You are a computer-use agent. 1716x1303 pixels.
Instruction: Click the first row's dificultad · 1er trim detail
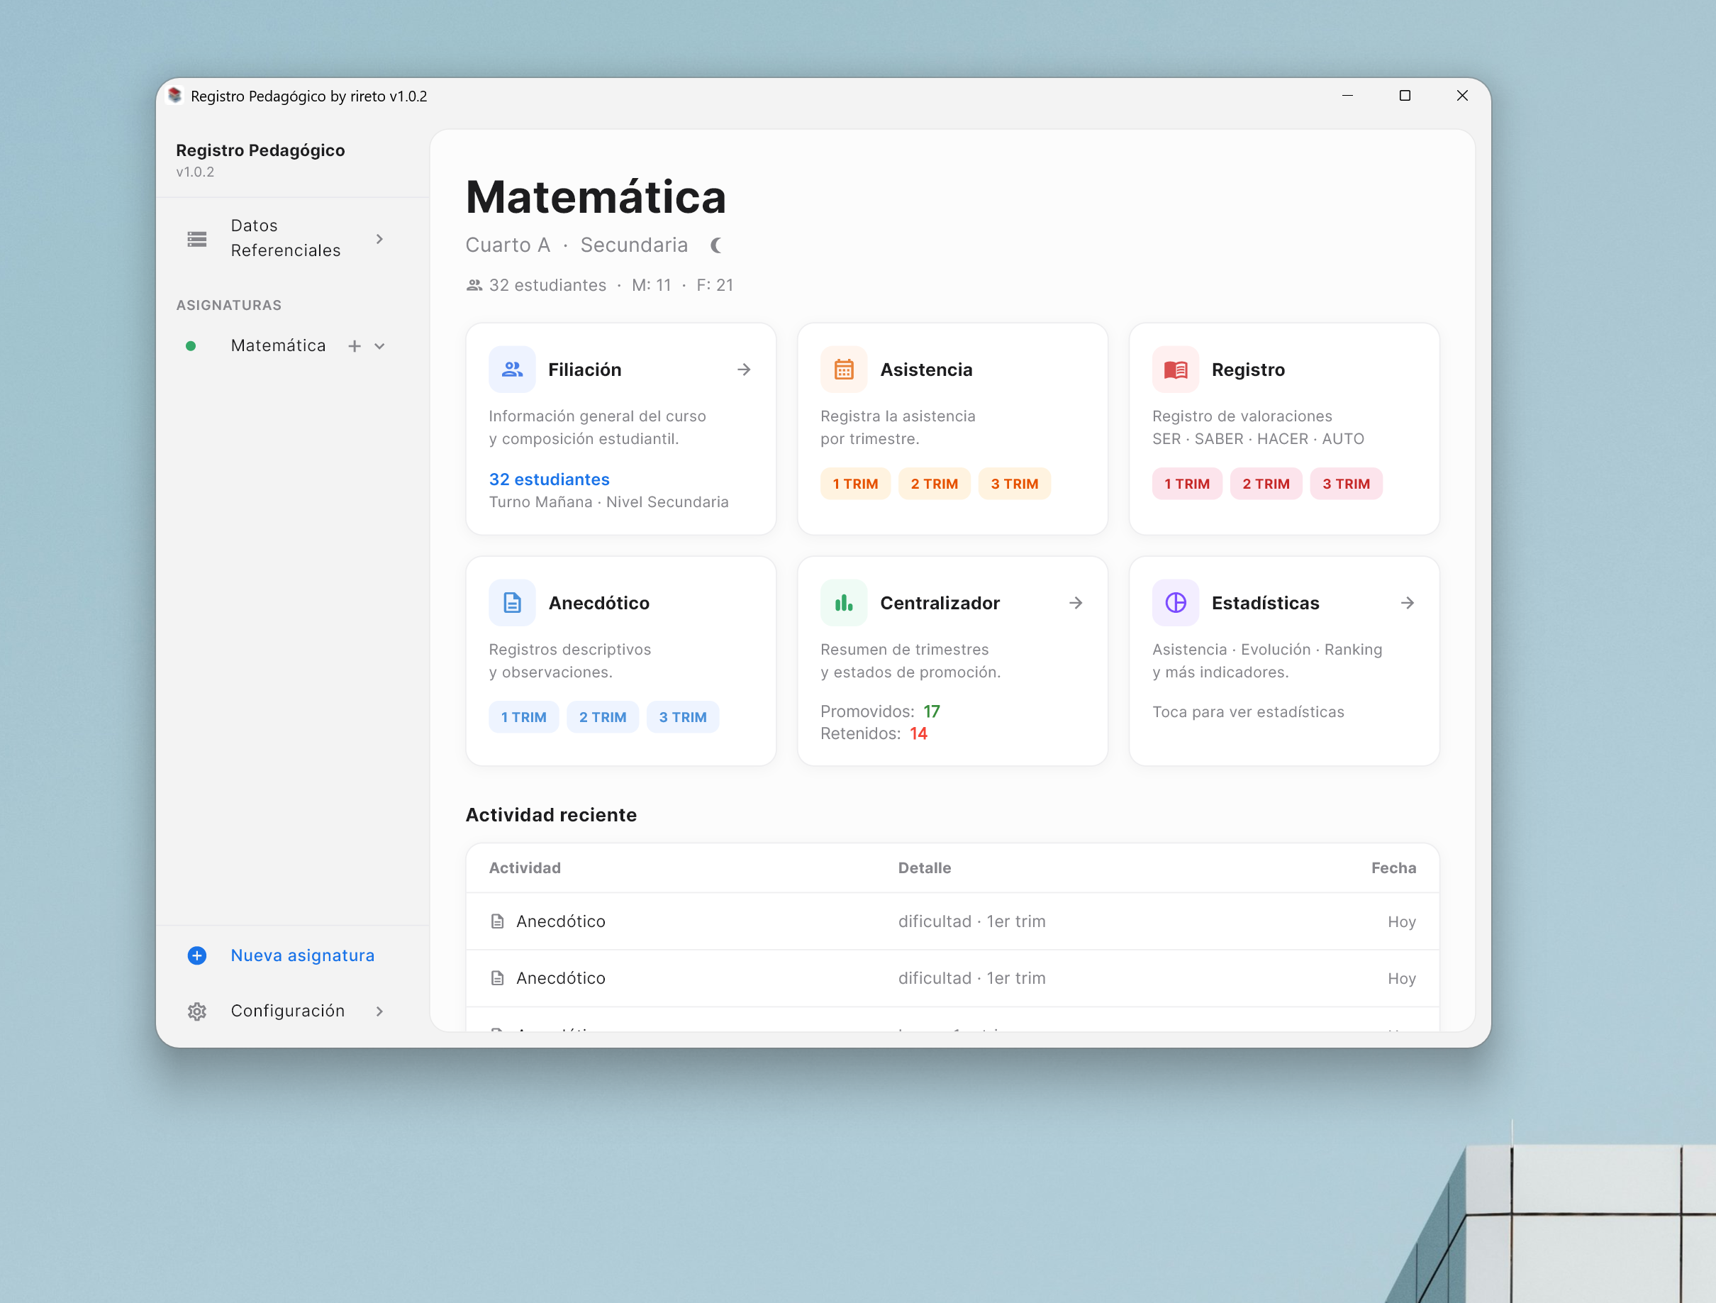(x=972, y=921)
